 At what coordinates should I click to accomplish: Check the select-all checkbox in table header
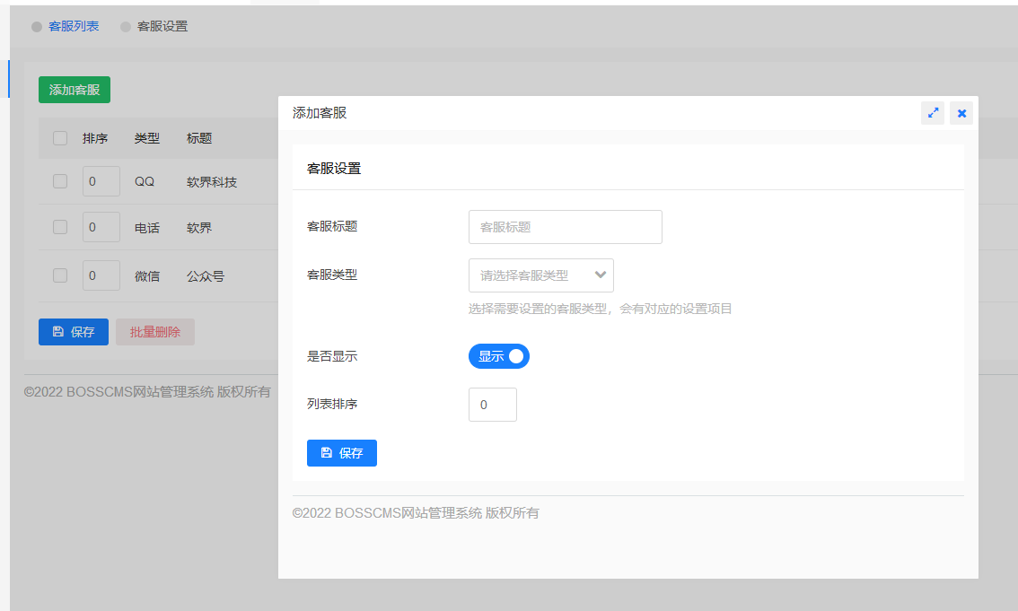60,138
